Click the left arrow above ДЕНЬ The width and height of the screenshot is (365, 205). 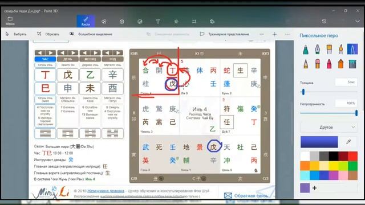[62, 53]
